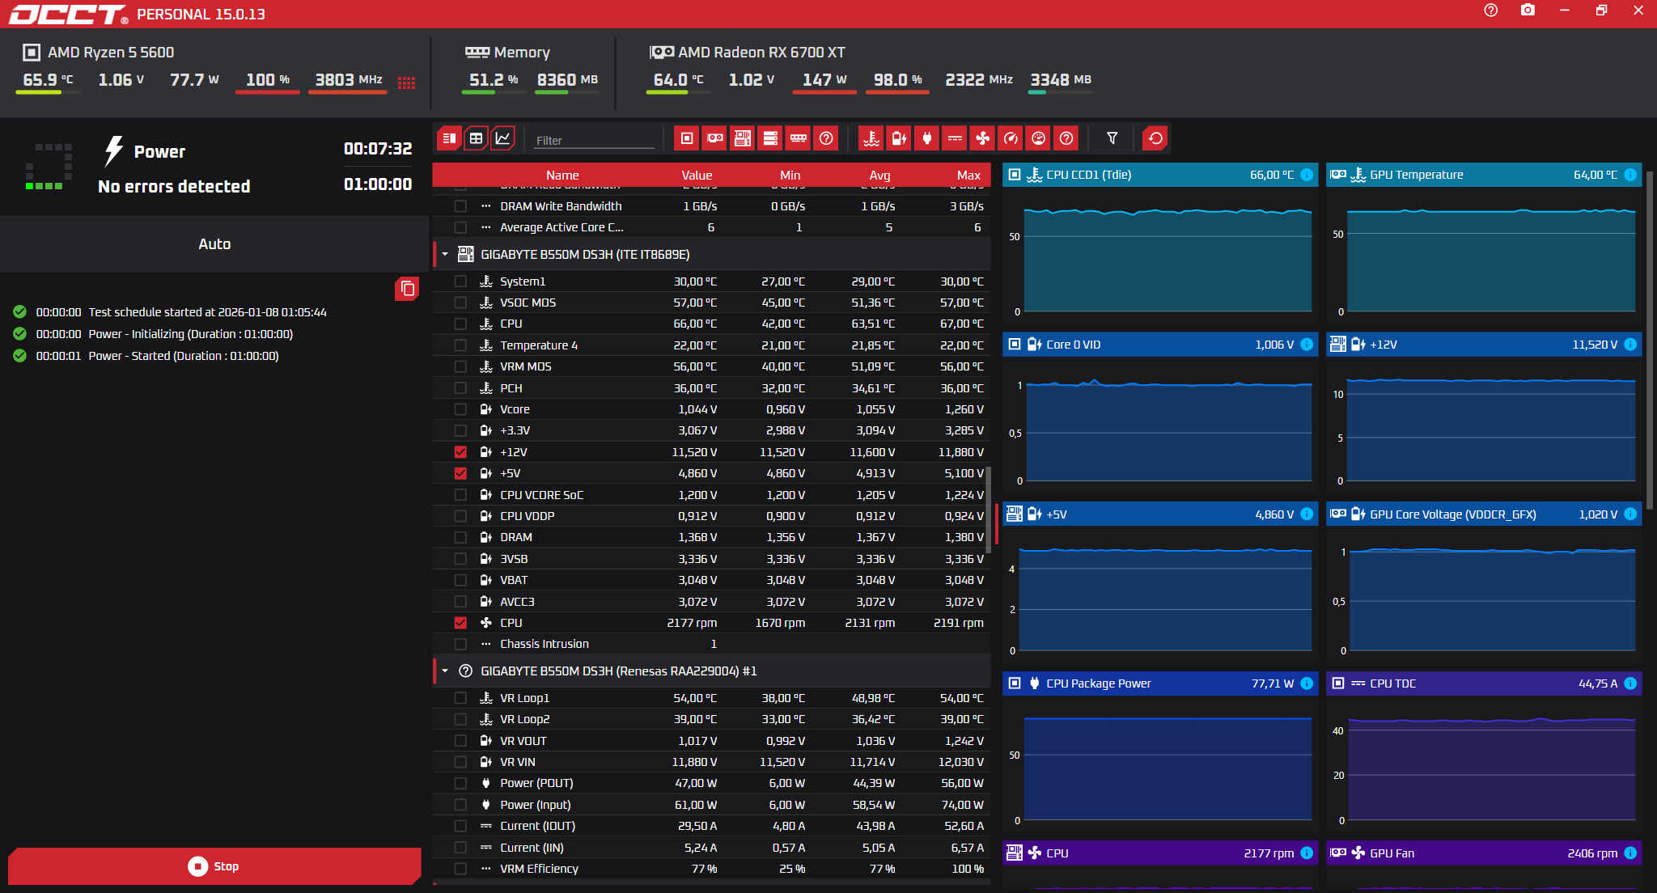Viewport: 1657px width, 893px height.
Task: Select the CPU VCORE SoC row name
Action: click(541, 495)
